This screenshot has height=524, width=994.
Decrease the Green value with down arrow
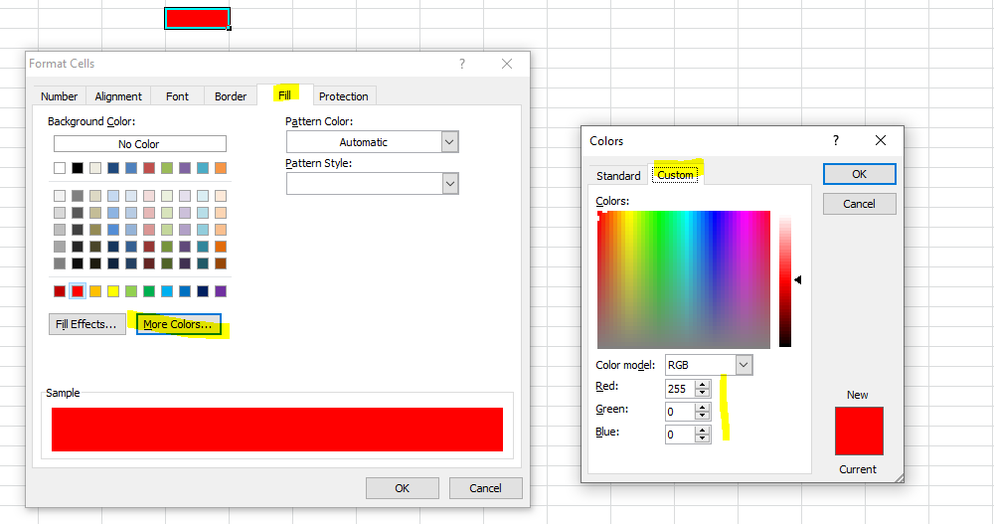tap(704, 416)
